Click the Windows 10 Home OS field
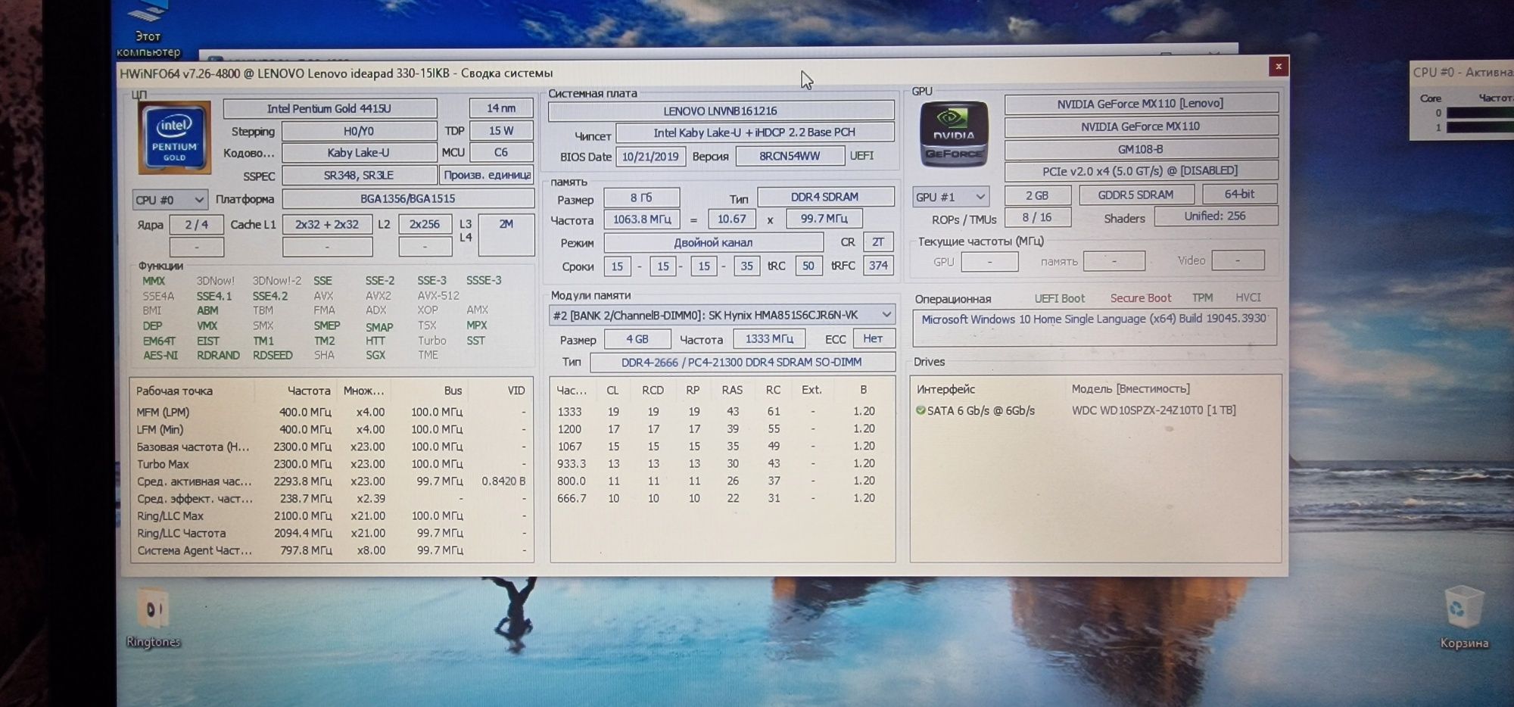The width and height of the screenshot is (1514, 707). point(1095,327)
